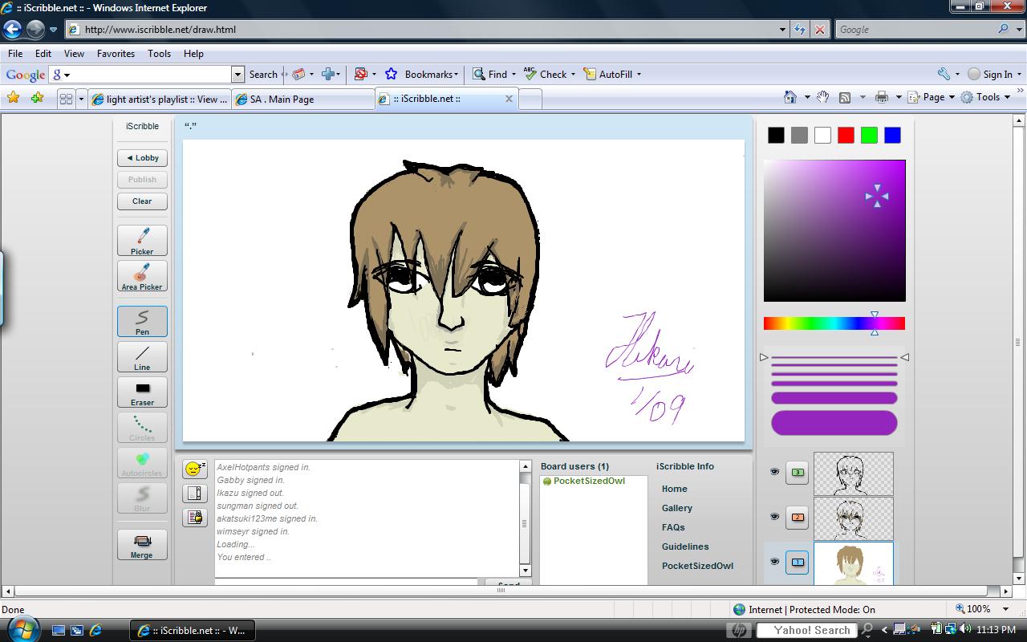Click Add to Favorites star-plus icon
The width and height of the screenshot is (1027, 642).
pos(37,98)
